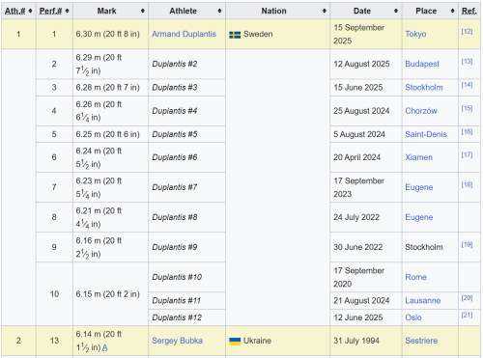This screenshot has width=483, height=358.
Task: Open reference [21] footnote
Action: 467,316
